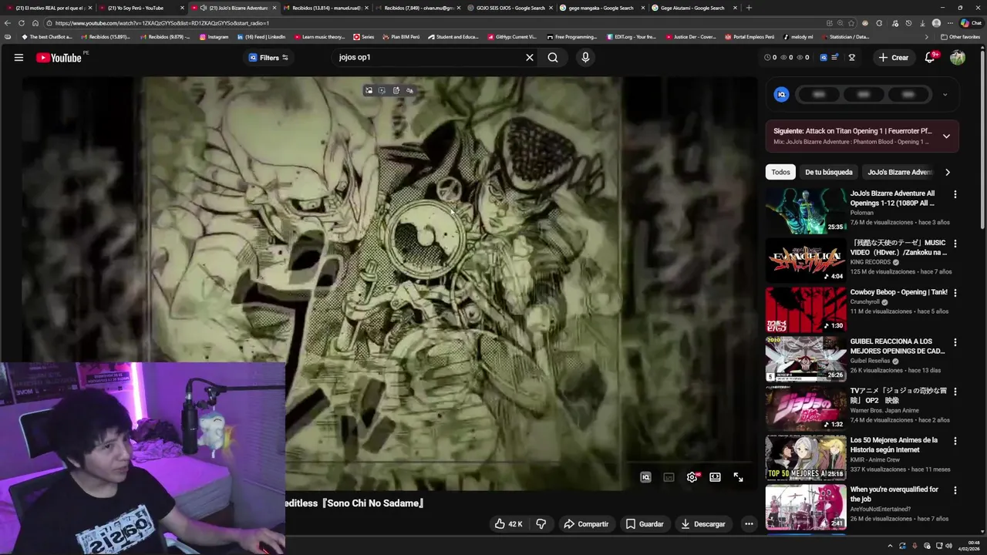987x555 pixels.
Task: Switch to 'gege mangaka - Google Search' tab
Action: (601, 8)
